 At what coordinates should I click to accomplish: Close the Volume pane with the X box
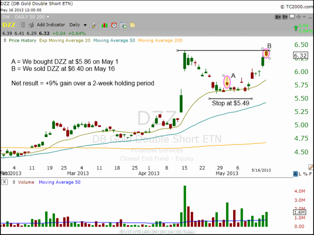pos(4,182)
